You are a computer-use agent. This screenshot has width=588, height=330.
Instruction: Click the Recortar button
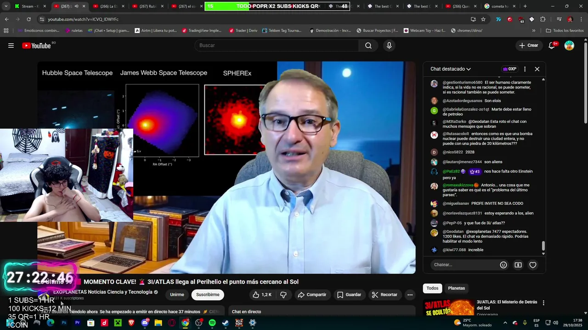coord(384,295)
